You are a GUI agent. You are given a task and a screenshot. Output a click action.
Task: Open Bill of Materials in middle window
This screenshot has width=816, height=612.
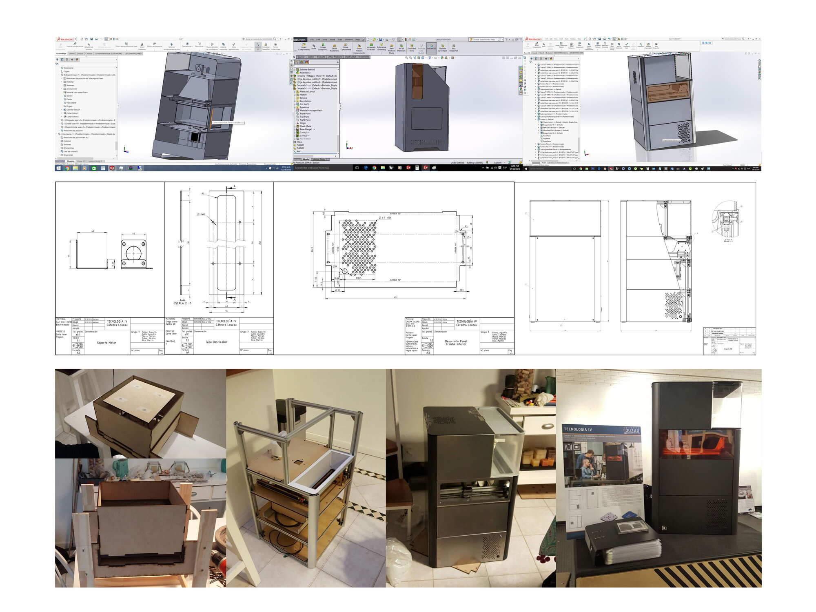[x=401, y=48]
